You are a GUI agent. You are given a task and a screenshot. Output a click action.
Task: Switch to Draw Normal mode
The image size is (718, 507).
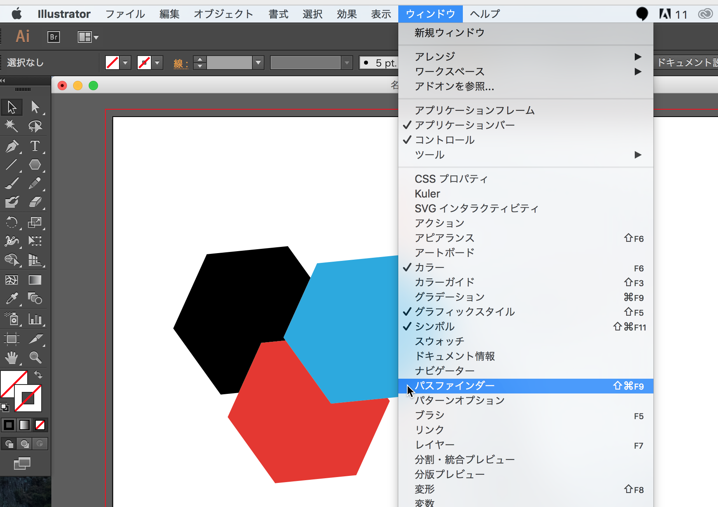[9, 444]
